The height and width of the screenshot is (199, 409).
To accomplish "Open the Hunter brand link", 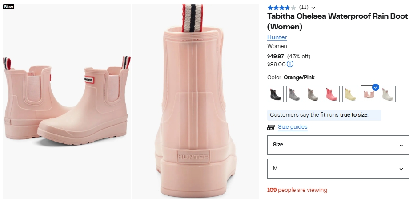I will click(x=277, y=37).
